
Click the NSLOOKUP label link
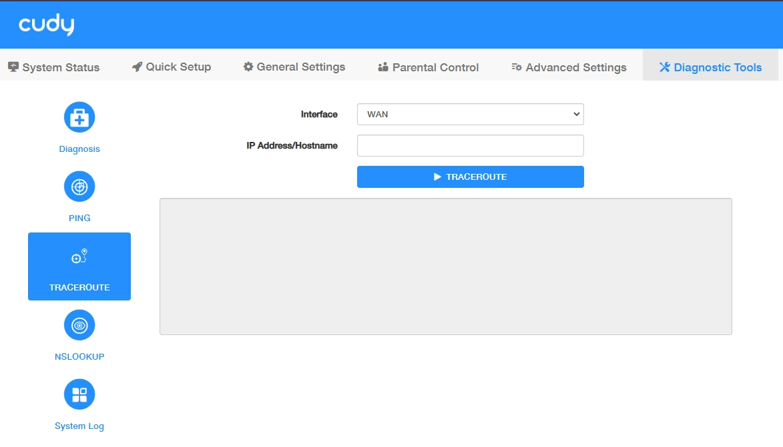tap(79, 357)
